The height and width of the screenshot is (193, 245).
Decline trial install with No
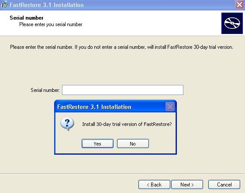point(133,144)
